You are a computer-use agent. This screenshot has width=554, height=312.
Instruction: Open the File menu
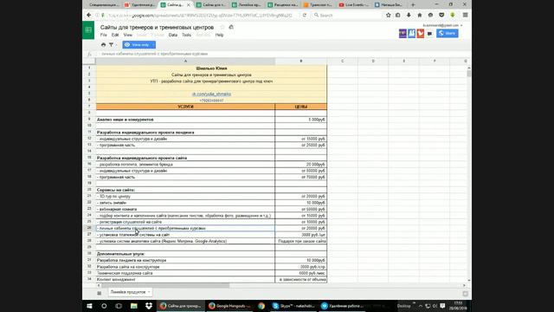[103, 35]
